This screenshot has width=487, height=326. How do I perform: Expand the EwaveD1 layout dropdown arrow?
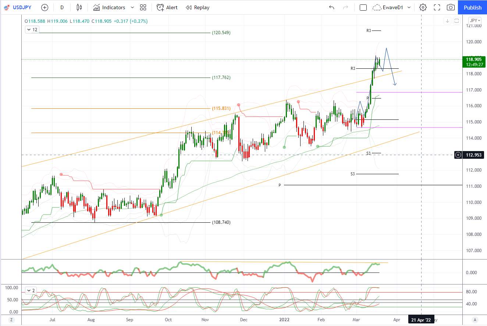409,7
